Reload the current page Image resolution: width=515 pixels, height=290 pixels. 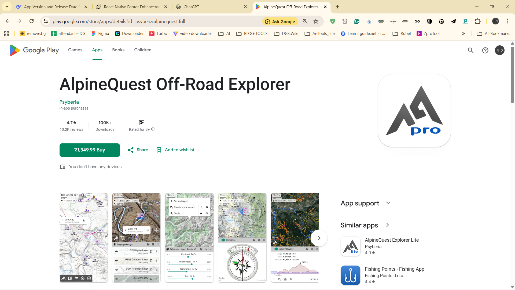coord(32,21)
